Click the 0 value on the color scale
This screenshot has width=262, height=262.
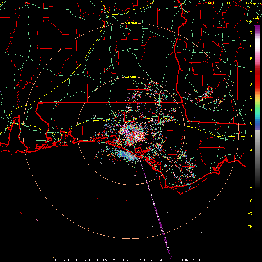point(251,123)
